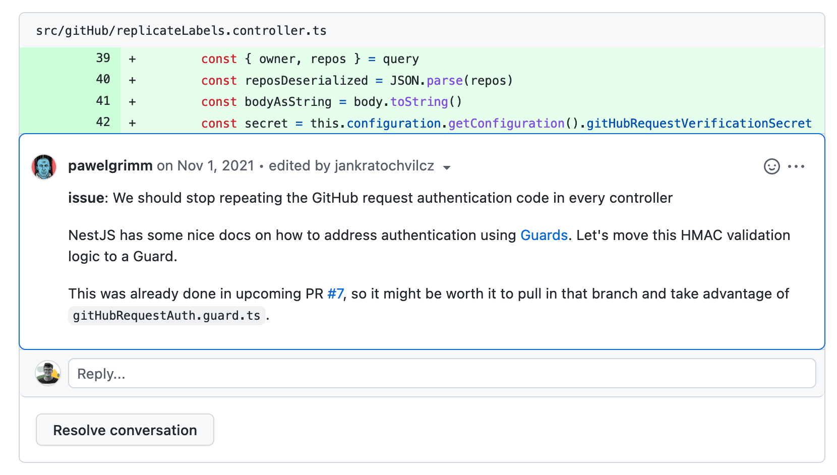Click the plus marker on line 42
The image size is (837, 475).
tap(132, 123)
